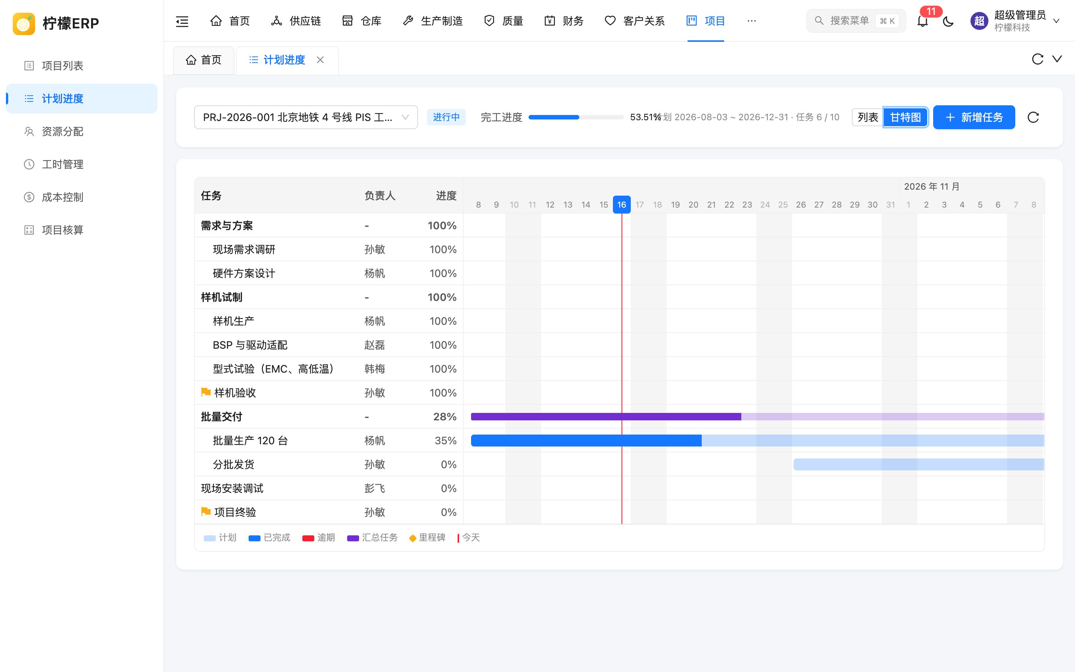
Task: Open notifications bell with 11 badge
Action: (923, 21)
